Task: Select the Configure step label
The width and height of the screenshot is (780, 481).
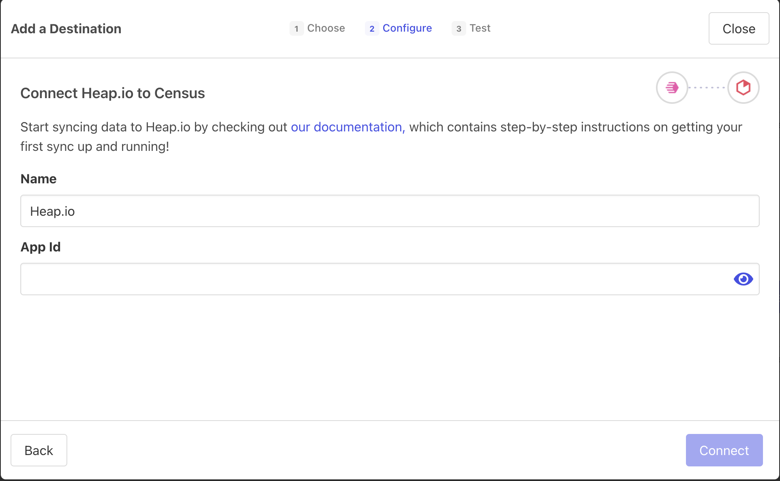Action: (x=407, y=28)
